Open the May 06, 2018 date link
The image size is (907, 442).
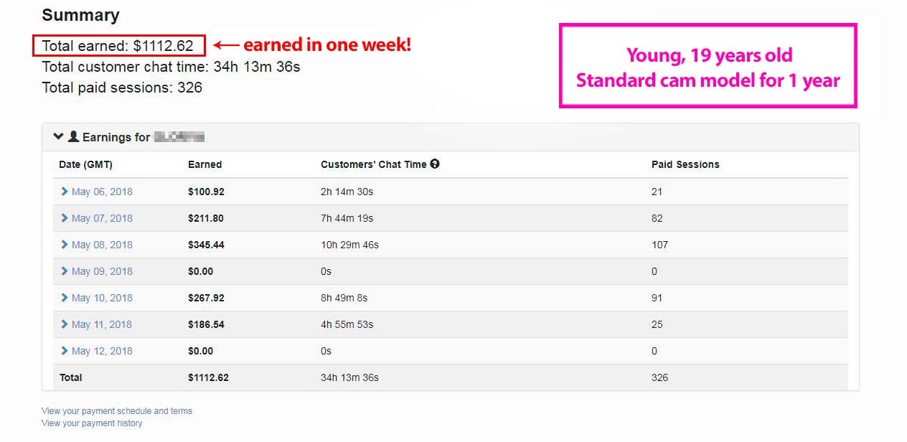[102, 192]
